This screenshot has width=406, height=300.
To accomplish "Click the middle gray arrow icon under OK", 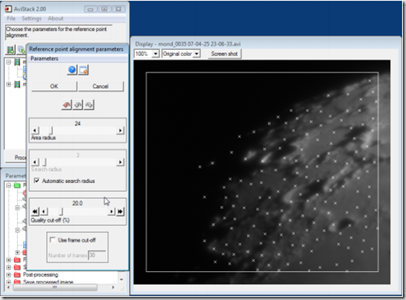I will 78,104.
